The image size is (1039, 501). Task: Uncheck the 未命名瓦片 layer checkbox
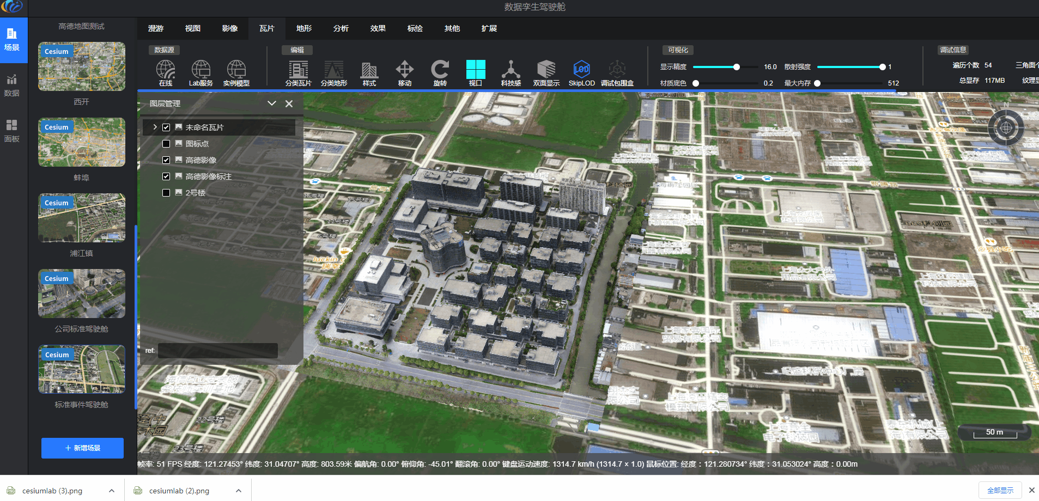166,127
